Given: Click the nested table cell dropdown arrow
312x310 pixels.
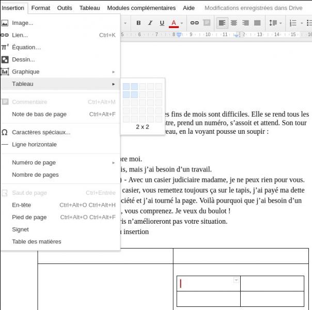Looking at the screenshot, I should (x=236, y=280).
